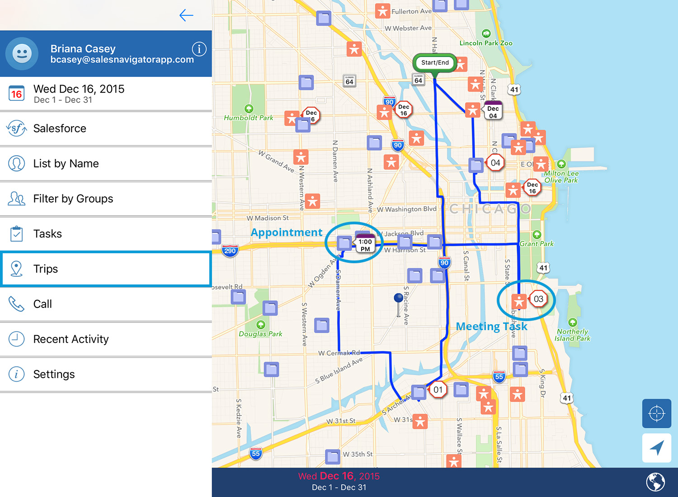Open the Call menu entry

pyautogui.click(x=106, y=304)
